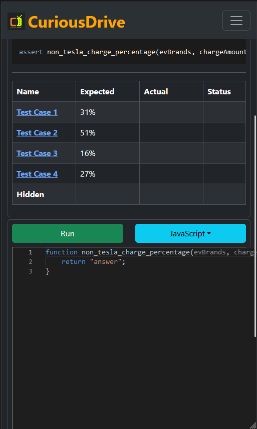
Task: Open the Test Case 3 link
Action: 37,153
